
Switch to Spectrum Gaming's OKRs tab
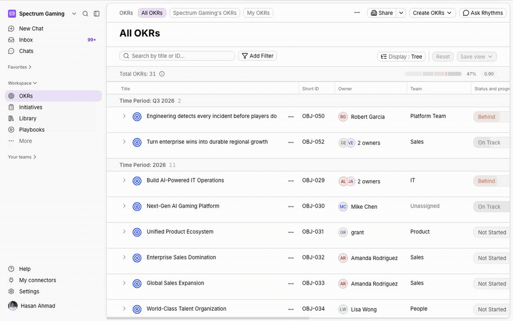point(205,13)
